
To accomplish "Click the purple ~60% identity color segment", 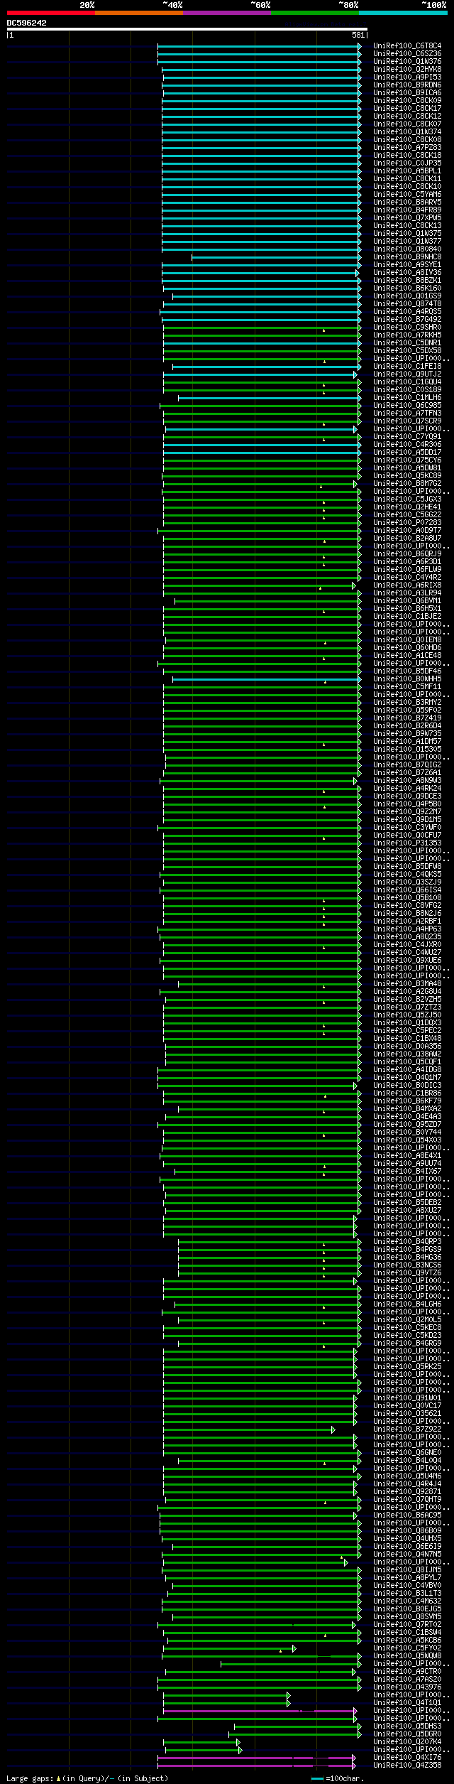I will [x=226, y=13].
